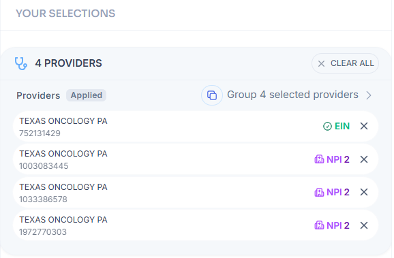The height and width of the screenshot is (258, 394).
Task: Select the Texas Oncology PA 1033386578 entry
Action: click(196, 192)
